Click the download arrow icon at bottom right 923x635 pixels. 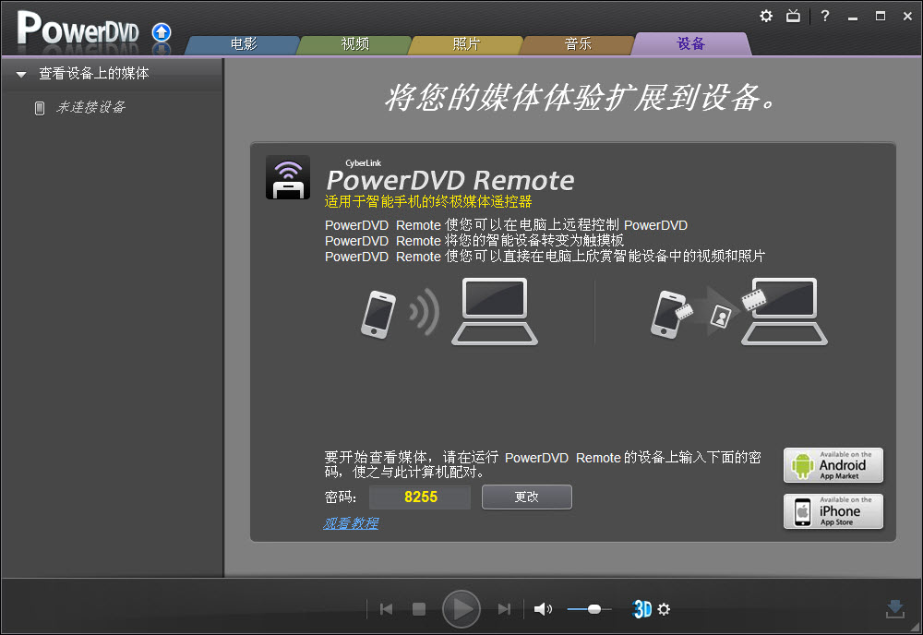pos(894,609)
